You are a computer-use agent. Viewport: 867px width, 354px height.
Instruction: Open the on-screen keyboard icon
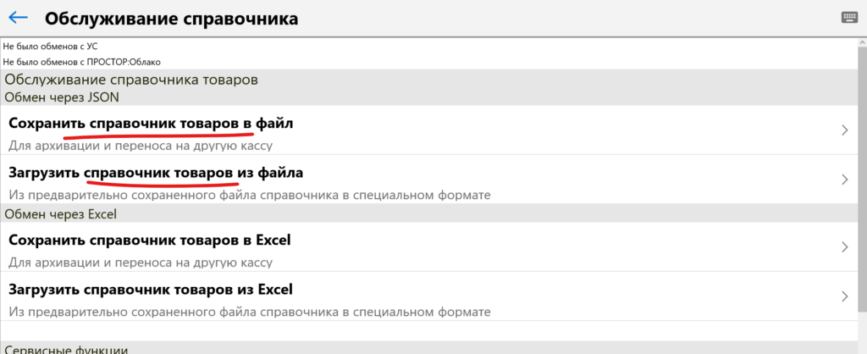(849, 17)
